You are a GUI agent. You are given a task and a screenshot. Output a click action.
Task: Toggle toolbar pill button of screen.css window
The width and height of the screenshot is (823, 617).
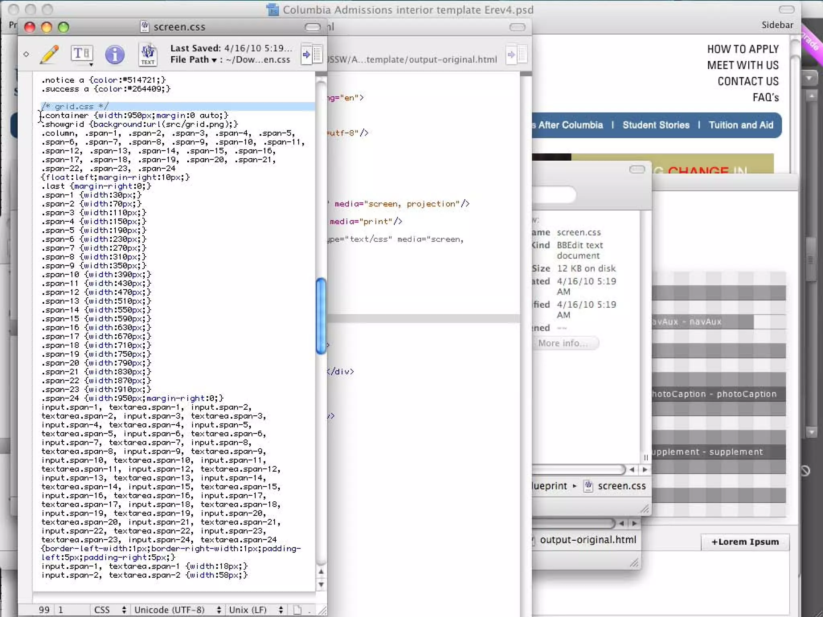click(312, 27)
